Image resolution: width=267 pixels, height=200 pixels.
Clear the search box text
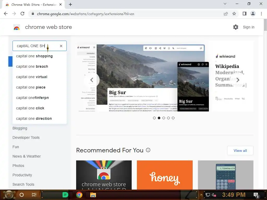click(61, 46)
